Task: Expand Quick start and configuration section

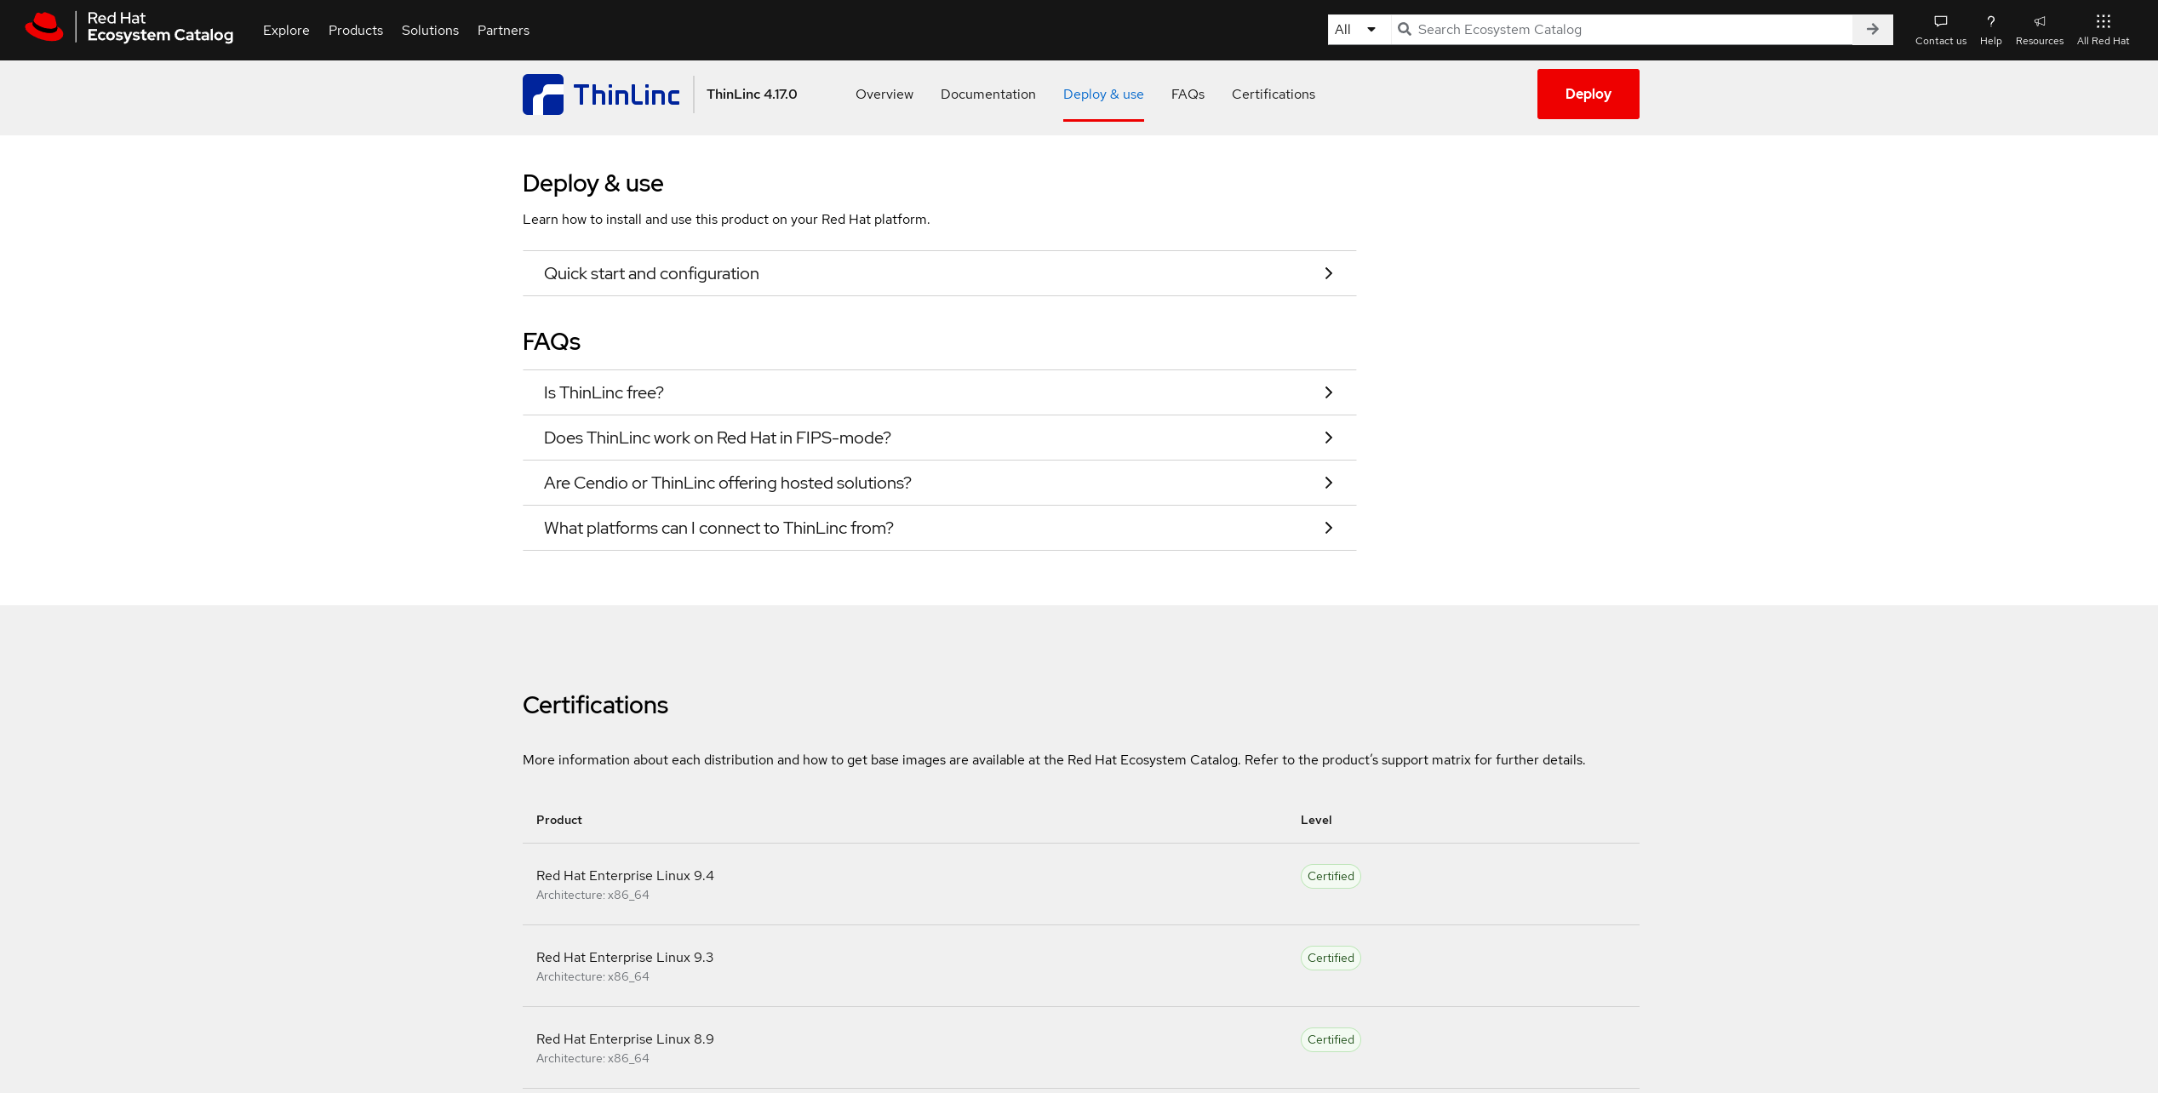Action: click(x=939, y=273)
